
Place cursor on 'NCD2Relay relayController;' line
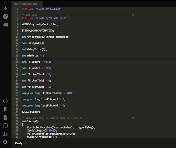40,24
